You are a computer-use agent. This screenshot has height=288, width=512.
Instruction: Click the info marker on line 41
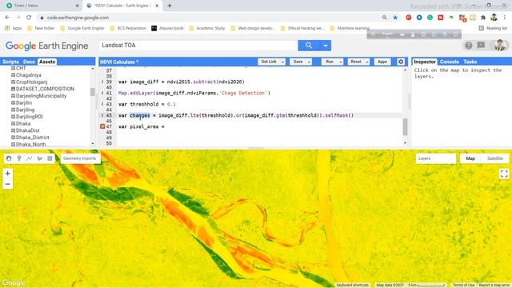[x=102, y=93]
